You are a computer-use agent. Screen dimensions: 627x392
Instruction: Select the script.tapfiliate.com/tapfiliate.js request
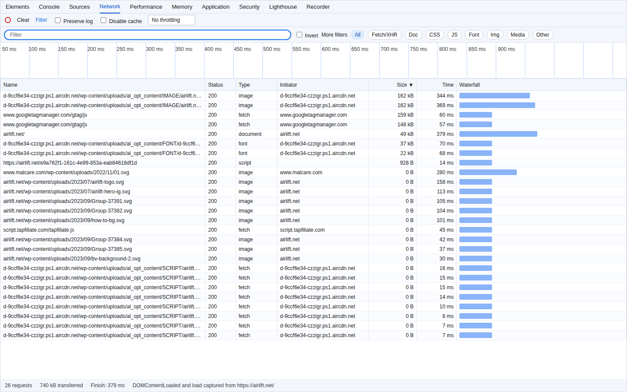(x=313, y=230)
